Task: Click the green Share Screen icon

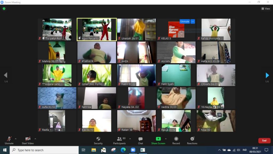Action: click(158, 139)
